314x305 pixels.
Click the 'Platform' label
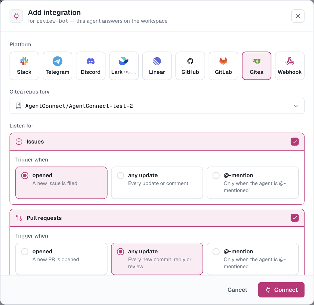20,45
